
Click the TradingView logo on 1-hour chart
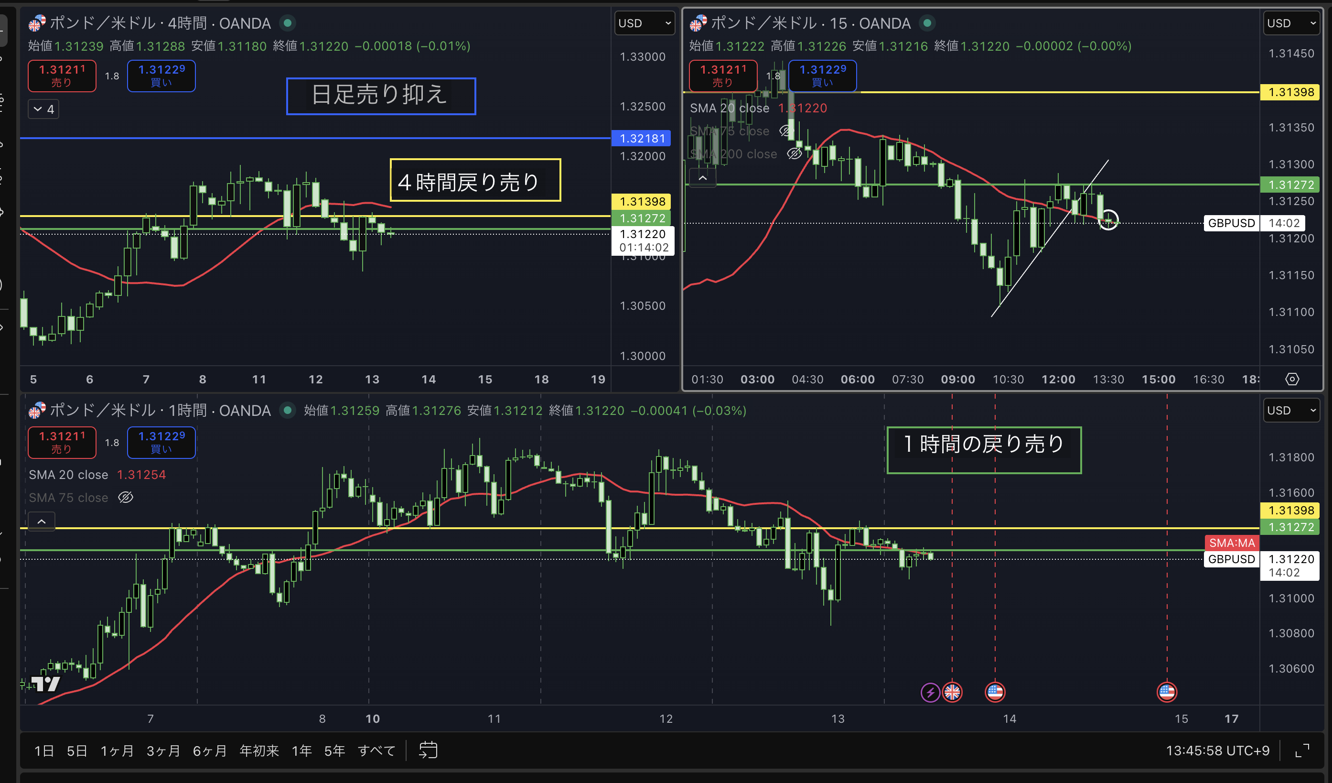point(46,684)
